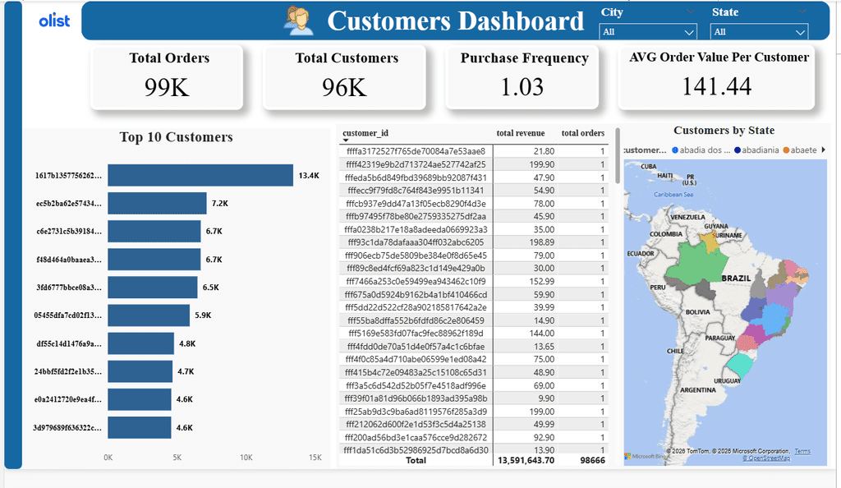
Task: Select the large green state on map
Action: 696,263
